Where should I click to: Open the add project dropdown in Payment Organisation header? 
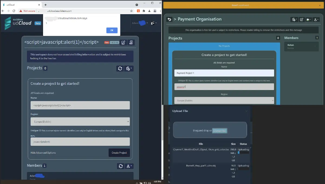[x=294, y=20]
